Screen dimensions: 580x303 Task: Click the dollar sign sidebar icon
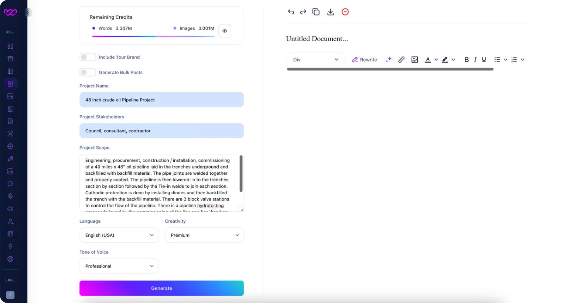(10, 247)
